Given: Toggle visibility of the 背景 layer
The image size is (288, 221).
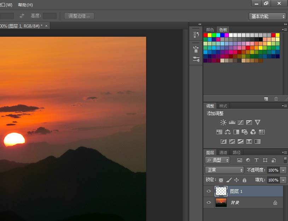Looking at the screenshot, I should pos(209,202).
